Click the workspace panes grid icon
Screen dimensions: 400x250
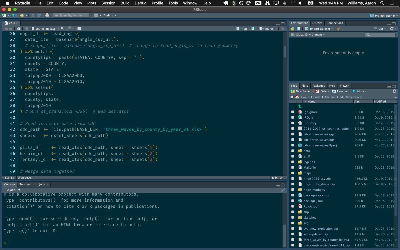[x=96, y=15]
